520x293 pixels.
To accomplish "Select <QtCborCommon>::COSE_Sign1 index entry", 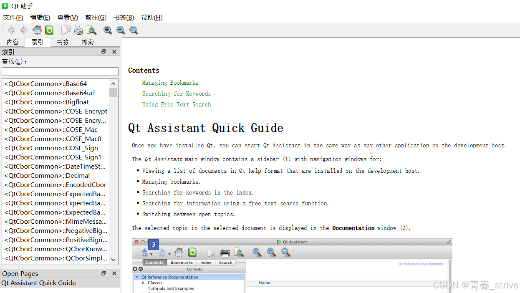I will click(x=56, y=157).
